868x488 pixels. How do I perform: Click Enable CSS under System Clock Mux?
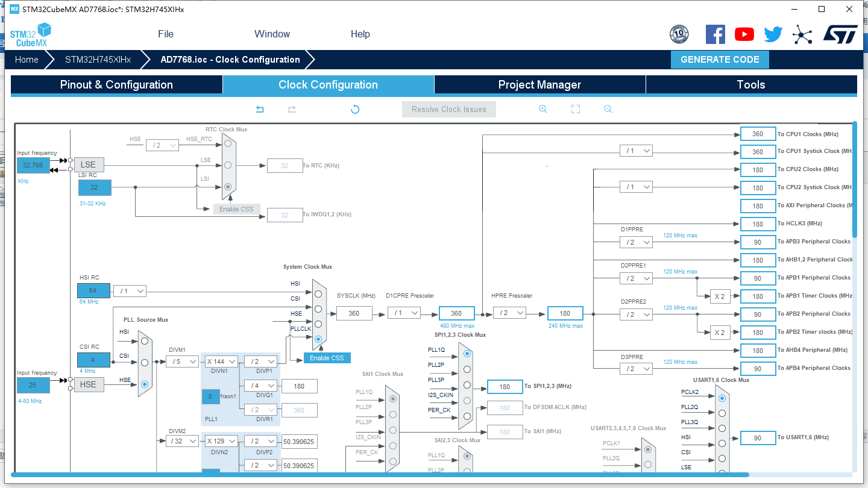327,358
